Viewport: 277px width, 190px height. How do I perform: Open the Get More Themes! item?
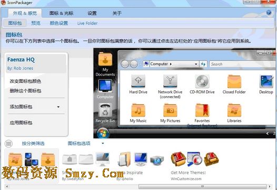click(195, 166)
